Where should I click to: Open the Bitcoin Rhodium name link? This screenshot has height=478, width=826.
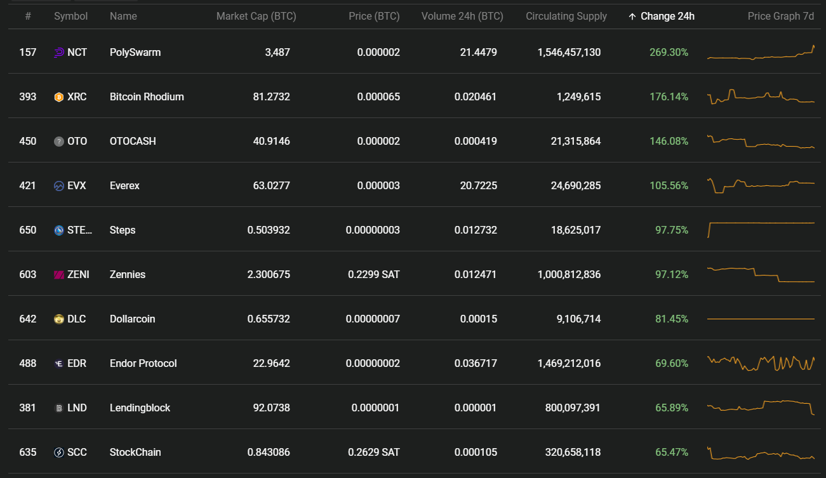coord(147,96)
